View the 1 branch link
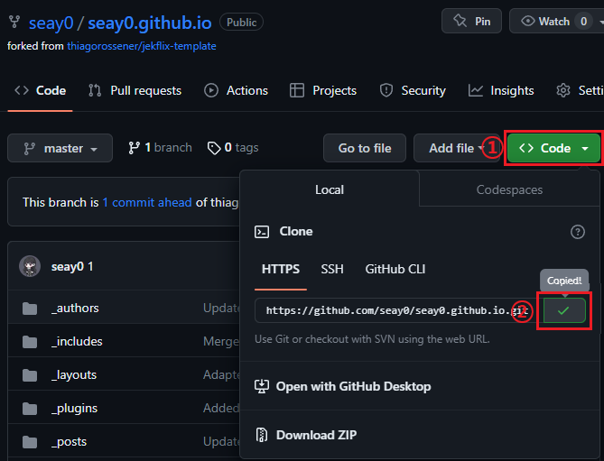This screenshot has width=604, height=461. [160, 147]
